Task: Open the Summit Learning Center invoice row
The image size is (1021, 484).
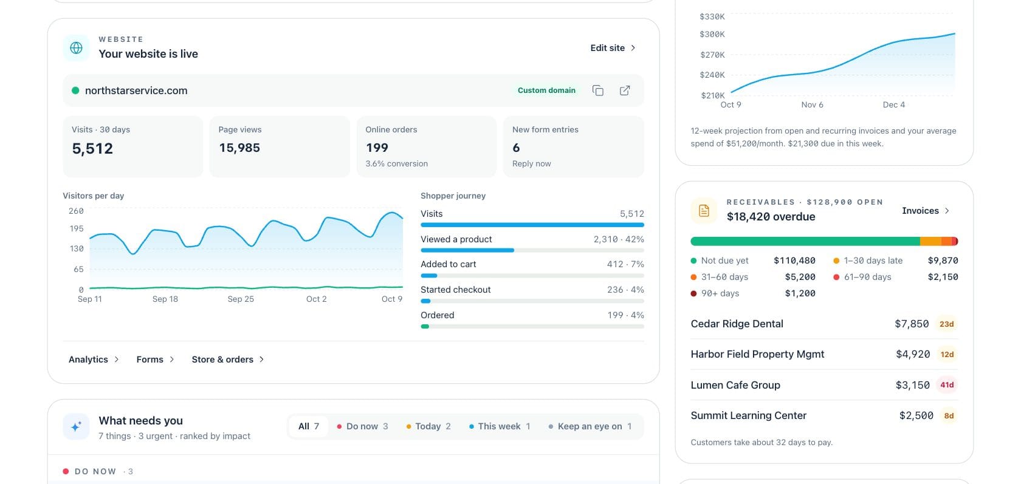Action: (825, 415)
